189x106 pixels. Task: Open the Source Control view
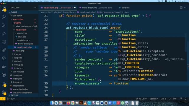pos(4,25)
